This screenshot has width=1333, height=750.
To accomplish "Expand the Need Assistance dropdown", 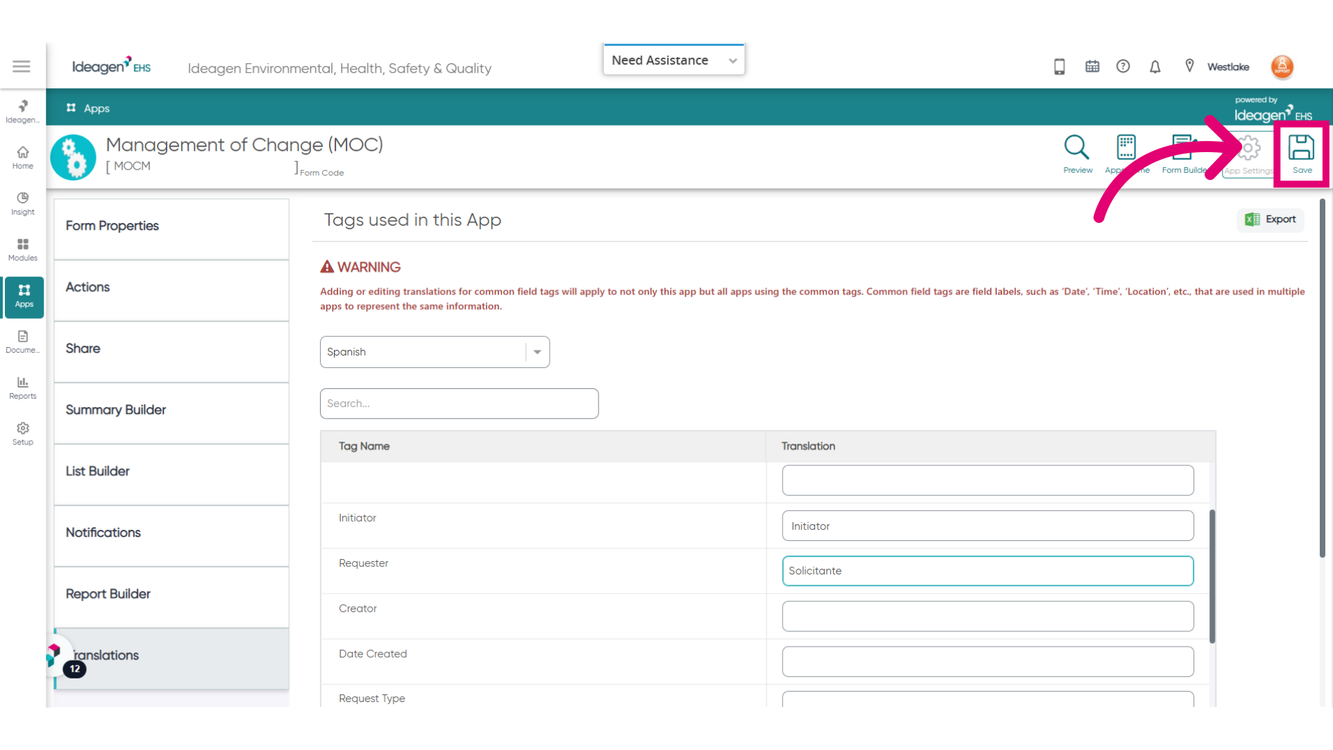I will tap(674, 60).
